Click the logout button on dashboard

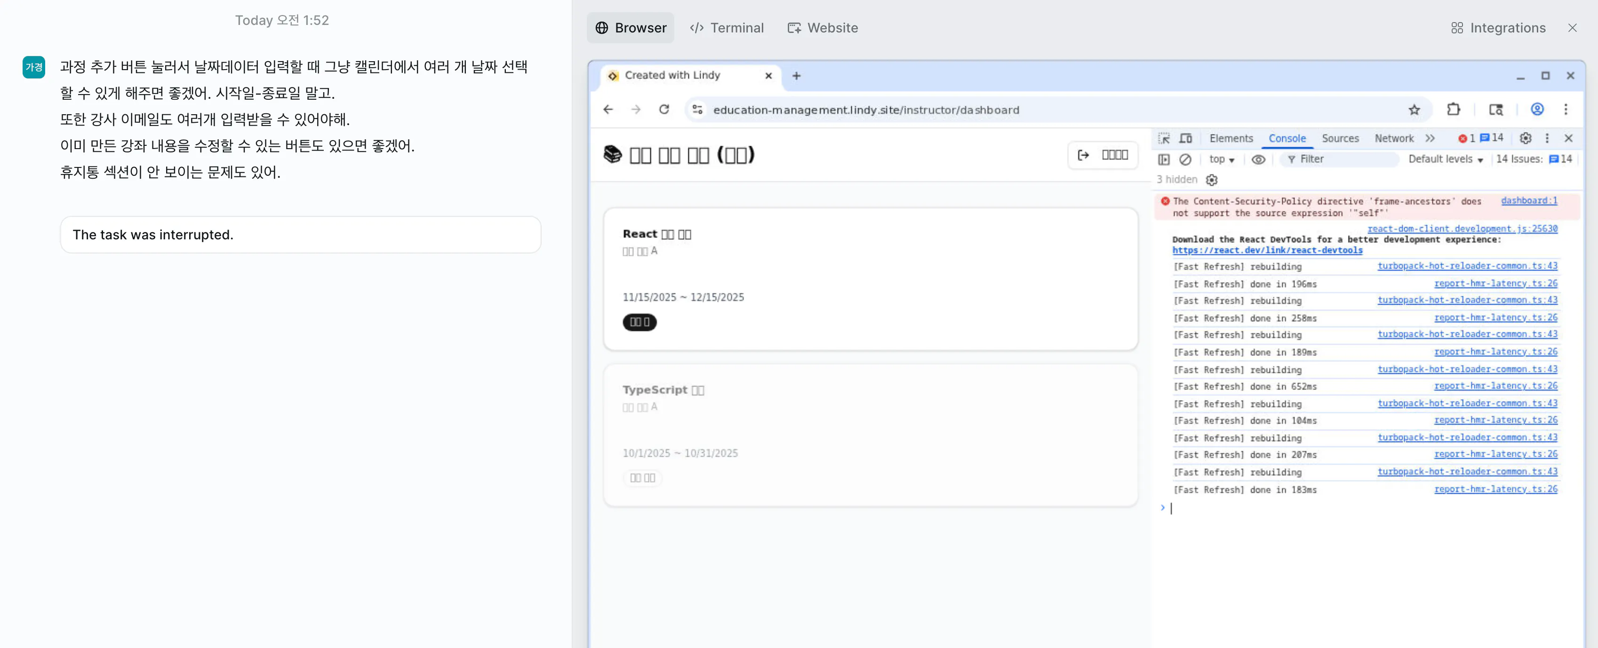(1103, 155)
